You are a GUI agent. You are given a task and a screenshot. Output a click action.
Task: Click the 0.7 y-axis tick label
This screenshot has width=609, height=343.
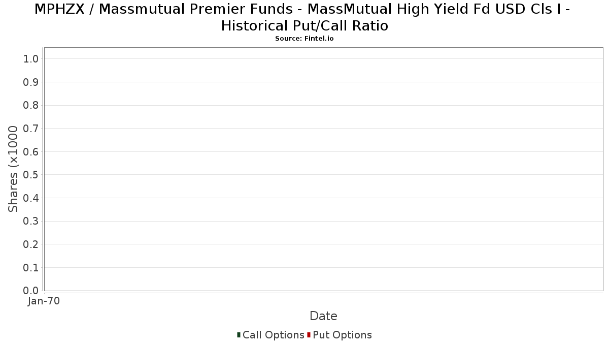31,129
